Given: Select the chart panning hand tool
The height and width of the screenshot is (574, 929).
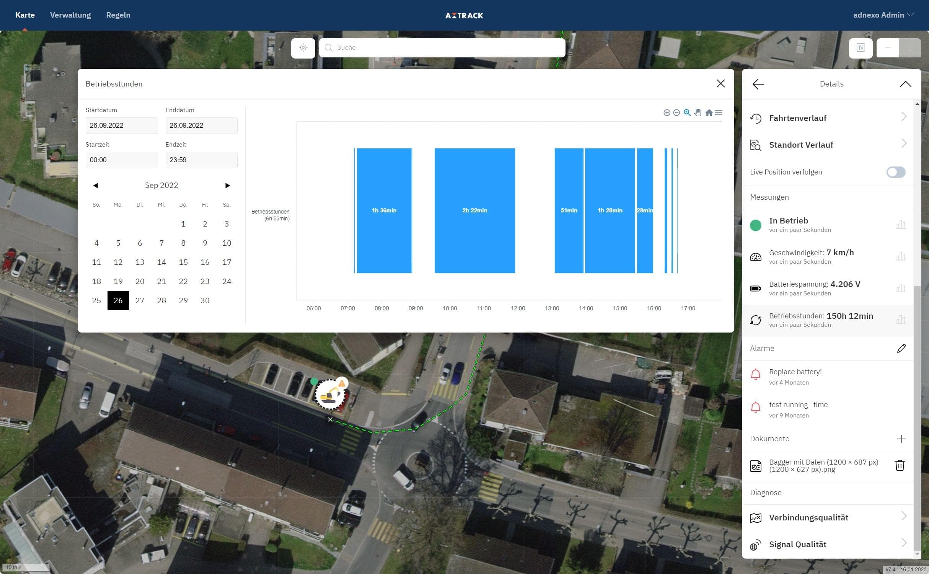Looking at the screenshot, I should 698,113.
